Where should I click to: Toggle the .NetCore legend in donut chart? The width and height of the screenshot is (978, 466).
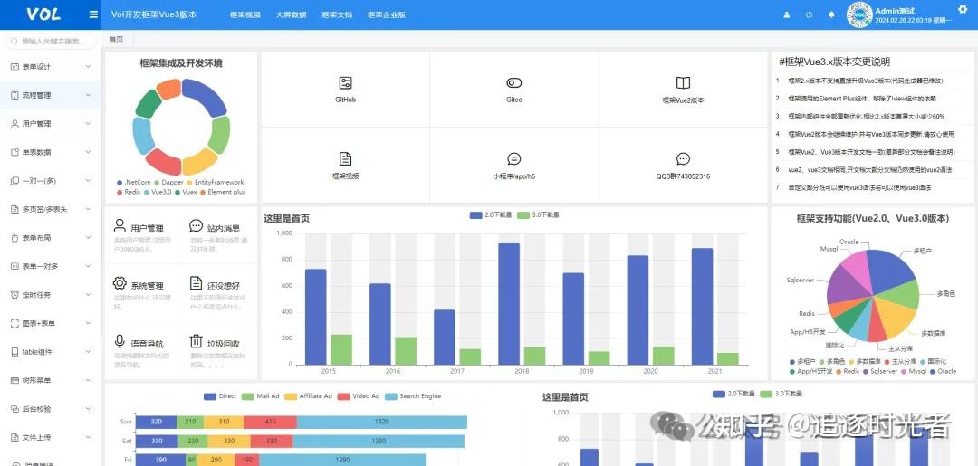click(x=133, y=183)
